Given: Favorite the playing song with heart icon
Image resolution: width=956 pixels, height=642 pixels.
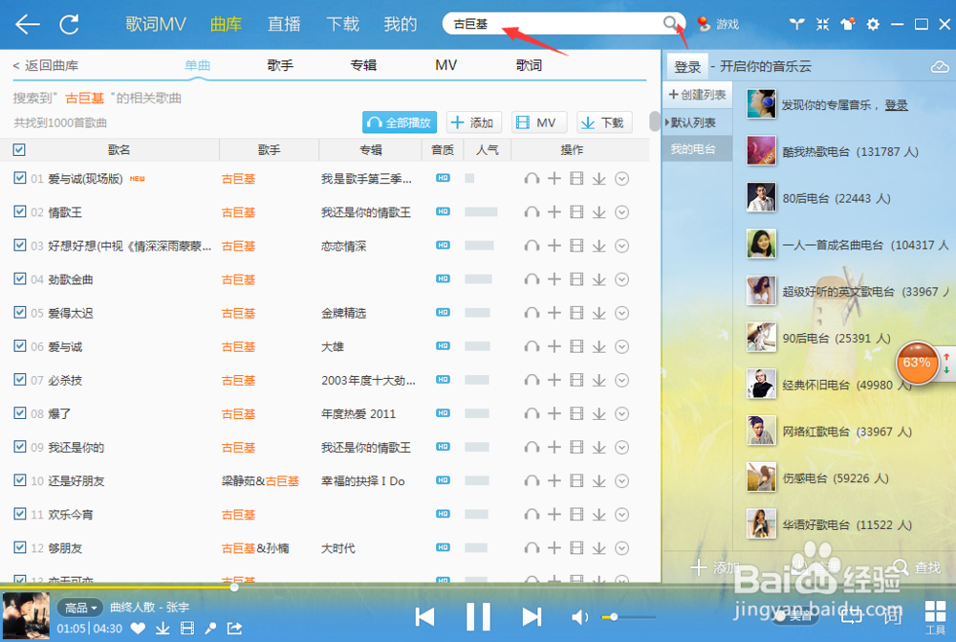Looking at the screenshot, I should tap(139, 628).
